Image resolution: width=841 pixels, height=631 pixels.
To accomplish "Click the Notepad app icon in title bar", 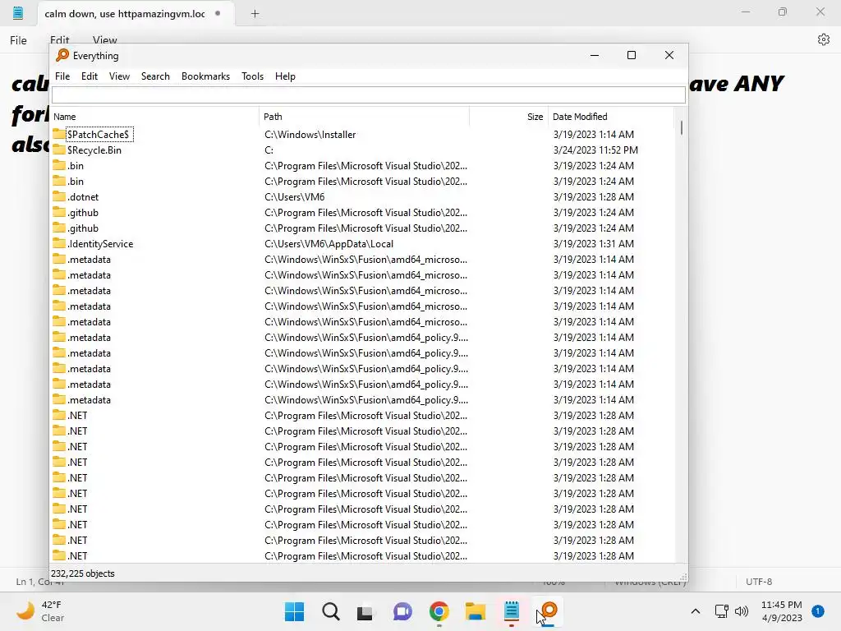I will tap(18, 13).
